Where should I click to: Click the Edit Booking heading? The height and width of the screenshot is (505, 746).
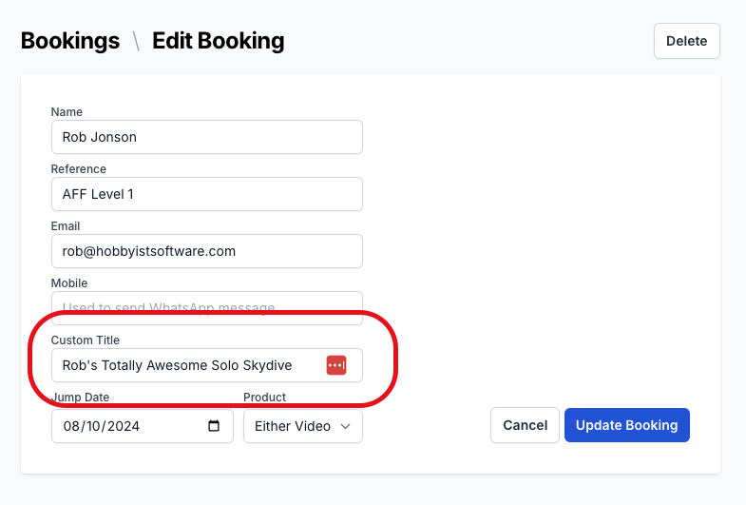click(219, 41)
